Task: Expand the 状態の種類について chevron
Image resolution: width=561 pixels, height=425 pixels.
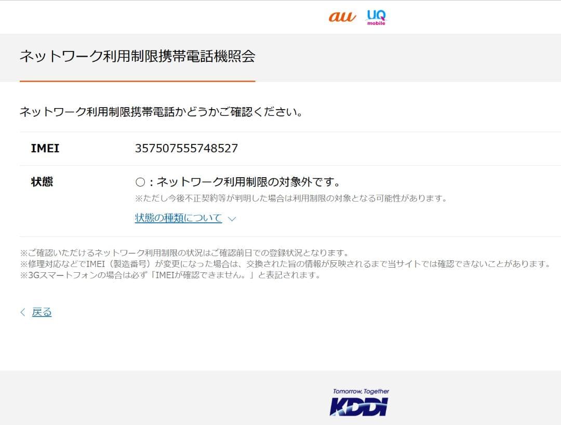Action: pos(232,219)
